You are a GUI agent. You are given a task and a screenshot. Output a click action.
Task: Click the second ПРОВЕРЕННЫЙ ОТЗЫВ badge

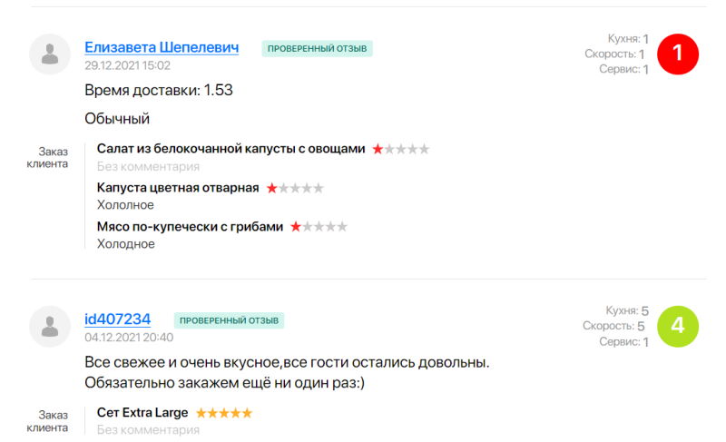point(229,320)
